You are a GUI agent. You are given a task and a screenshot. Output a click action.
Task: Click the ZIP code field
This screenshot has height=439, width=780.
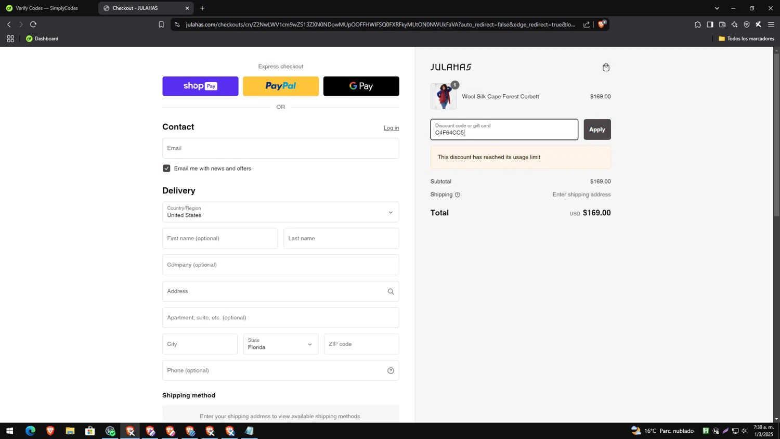pos(361,344)
